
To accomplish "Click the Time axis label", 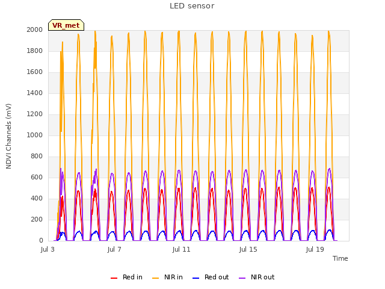I will (340, 258).
